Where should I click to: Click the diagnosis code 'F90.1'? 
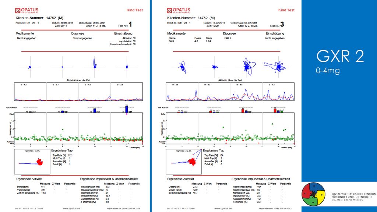[x=228, y=38]
